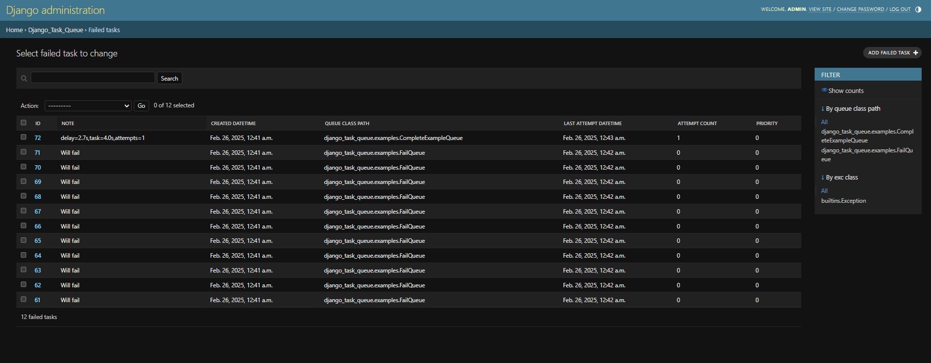Click the plus icon on Add Failed Task
Image resolution: width=931 pixels, height=363 pixels.
pyautogui.click(x=916, y=52)
